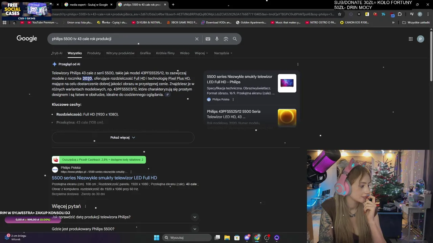Screen dimensions: 433x243
Task: Close the 'philips 5500 tv 43 cale' browser tab
Action: [x=165, y=5]
